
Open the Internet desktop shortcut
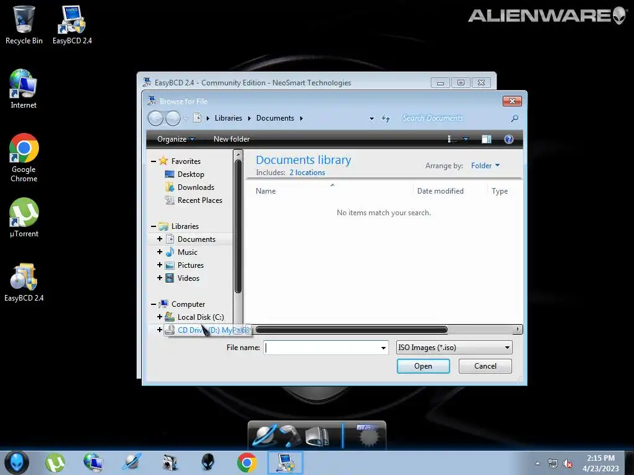[x=24, y=89]
